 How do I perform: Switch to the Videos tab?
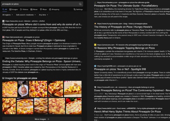pyautogui.click(x=24, y=9)
